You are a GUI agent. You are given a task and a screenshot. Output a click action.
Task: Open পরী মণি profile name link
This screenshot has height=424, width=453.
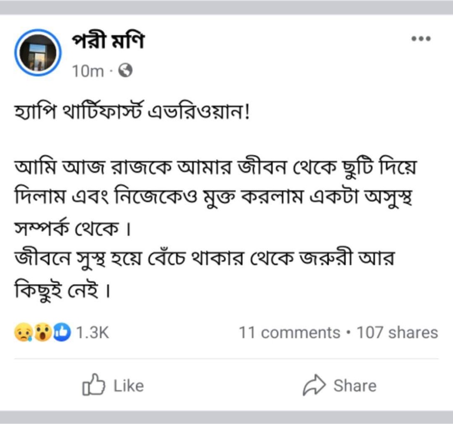coord(108,42)
